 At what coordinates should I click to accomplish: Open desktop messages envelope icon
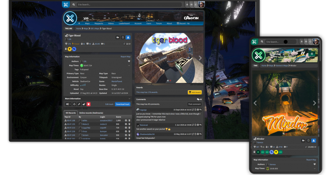point(192,5)
